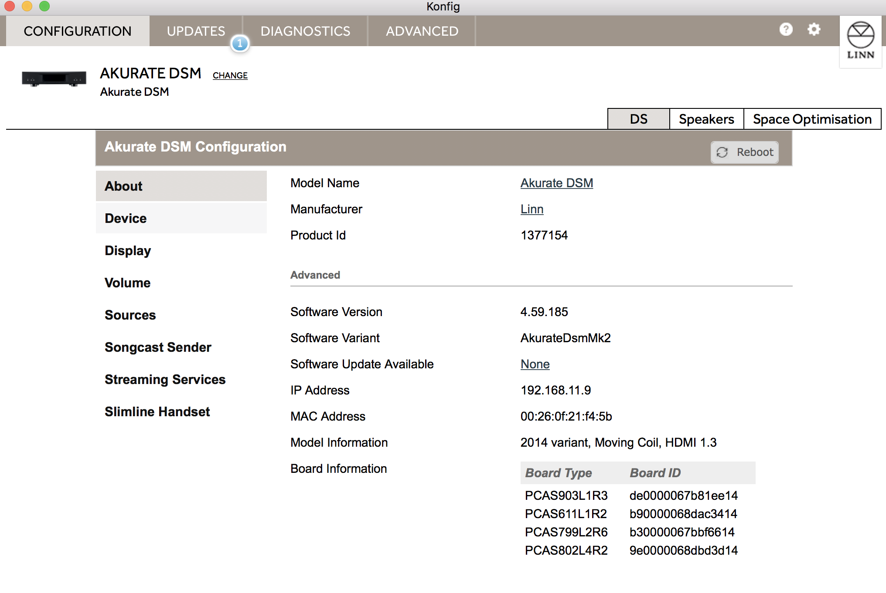Screen dimensions: 886x593
Task: Click board type PCAS903L1R3
Action: (x=566, y=495)
